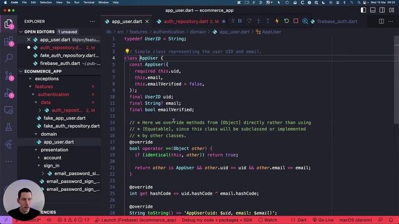Select app_user.dart in file tree
The height and width of the screenshot is (224, 399).
tap(59, 142)
